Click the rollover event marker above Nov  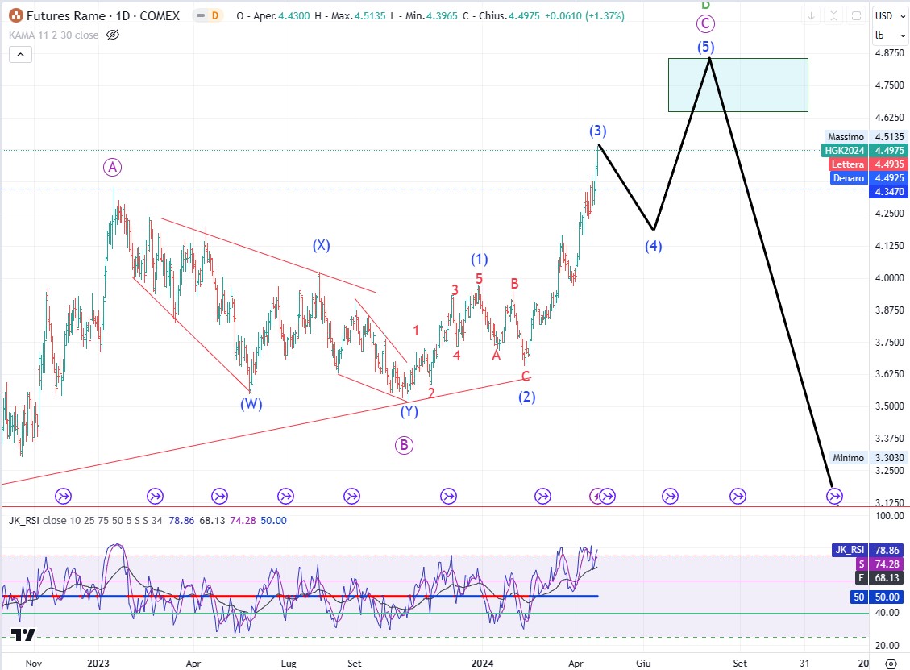[x=63, y=497]
